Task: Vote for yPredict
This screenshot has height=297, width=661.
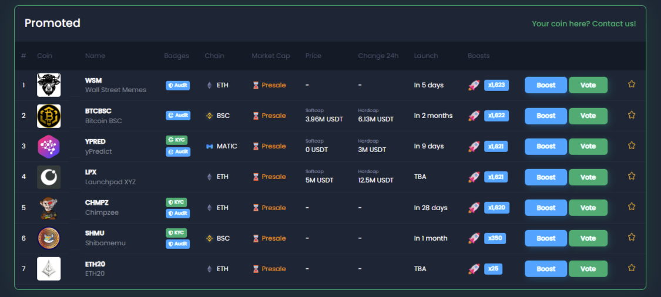Action: (588, 147)
